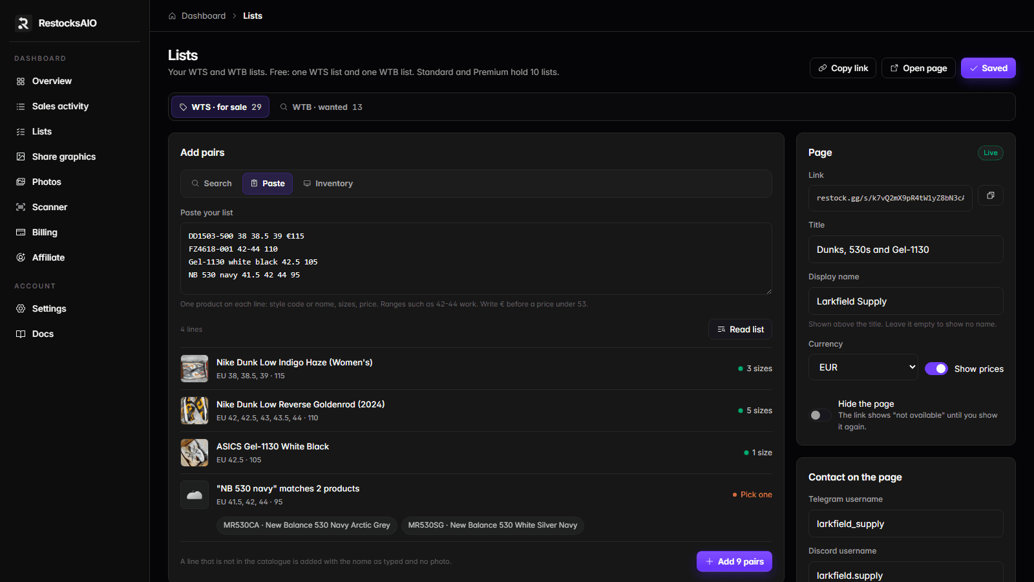
Task: Choose MR530CA New Balance 530 Navy Arctic Grey
Action: [307, 525]
